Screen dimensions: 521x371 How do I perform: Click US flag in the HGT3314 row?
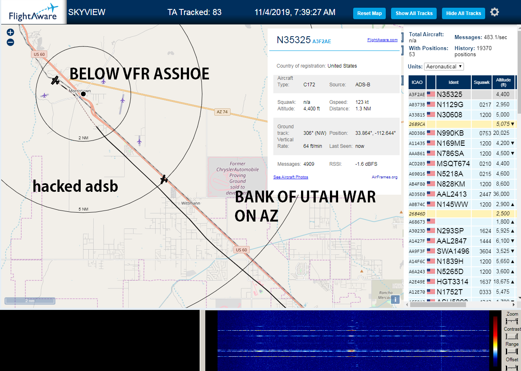click(431, 282)
